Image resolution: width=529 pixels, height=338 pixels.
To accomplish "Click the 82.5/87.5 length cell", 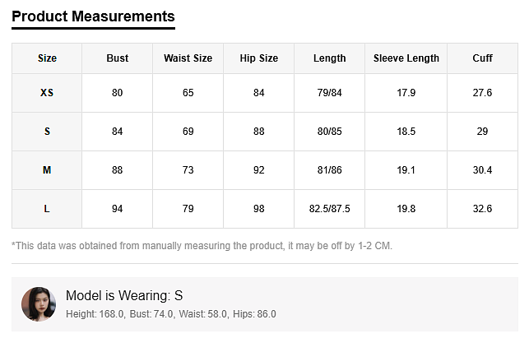I will point(329,209).
